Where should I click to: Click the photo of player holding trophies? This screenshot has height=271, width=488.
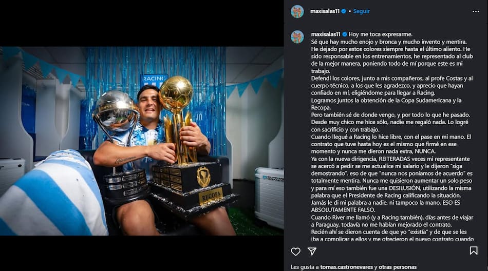pyautogui.click(x=142, y=141)
